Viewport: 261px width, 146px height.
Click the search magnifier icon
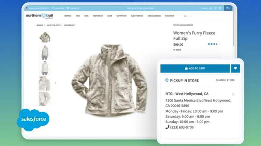185,16
